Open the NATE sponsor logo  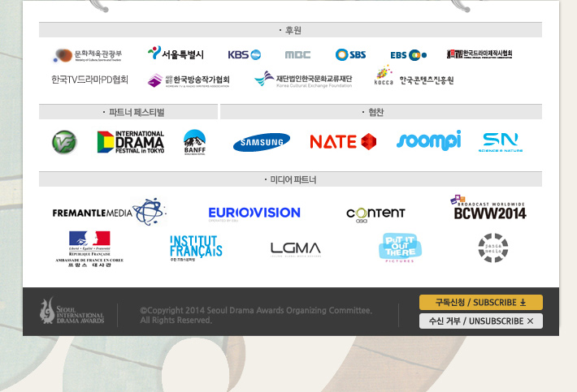[x=343, y=142]
